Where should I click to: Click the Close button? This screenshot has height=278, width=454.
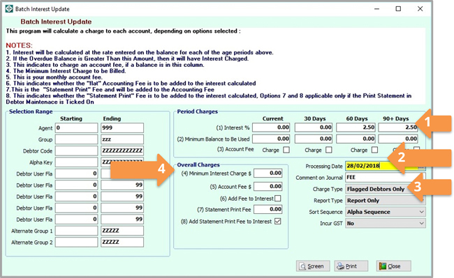(393, 266)
